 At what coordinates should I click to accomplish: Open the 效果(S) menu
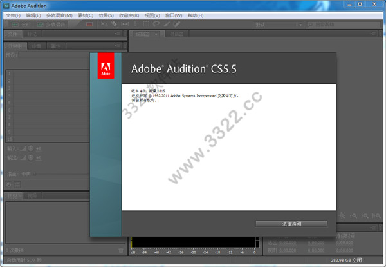point(106,15)
